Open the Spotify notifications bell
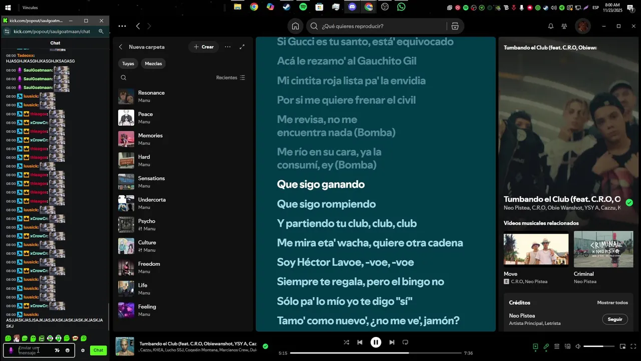This screenshot has height=361, width=641. tap(551, 26)
